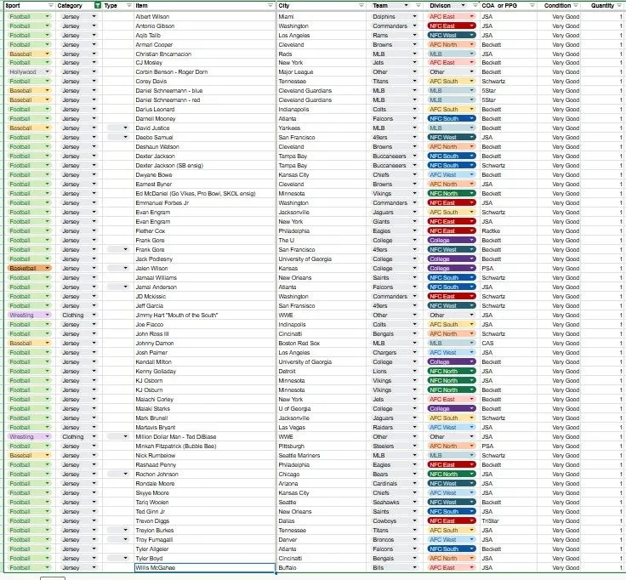Screen dimensions: 626x580
Task: Select the Seattle Mariners city cell
Action: (322, 456)
